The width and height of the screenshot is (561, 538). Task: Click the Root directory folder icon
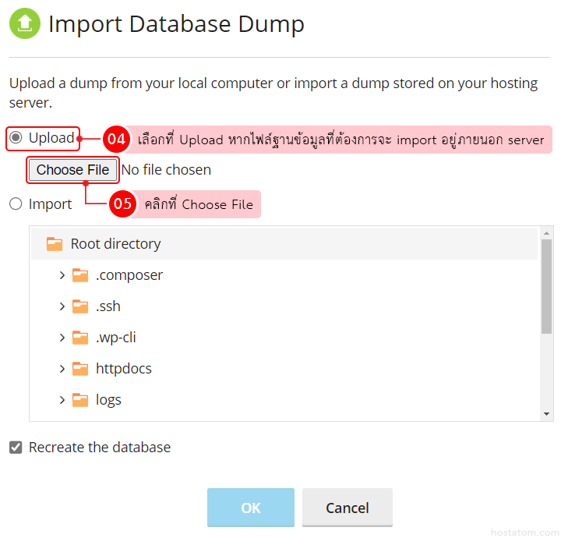pos(54,244)
